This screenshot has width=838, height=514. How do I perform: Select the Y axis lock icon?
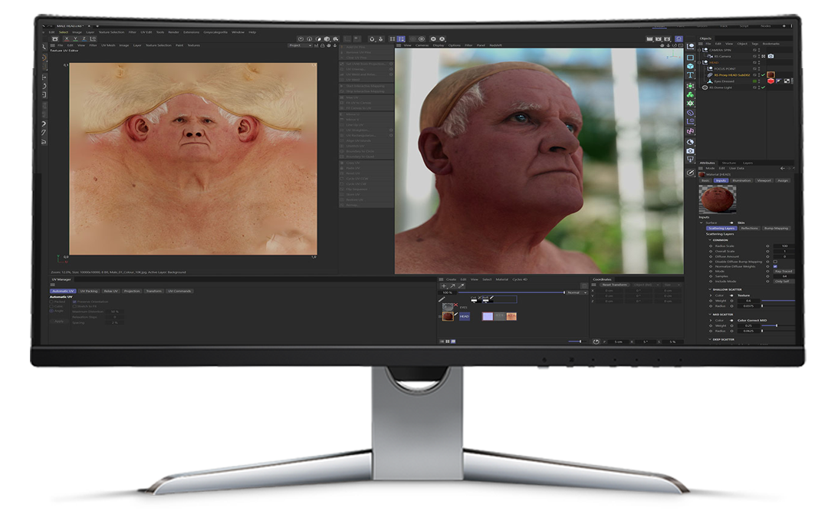coord(75,38)
